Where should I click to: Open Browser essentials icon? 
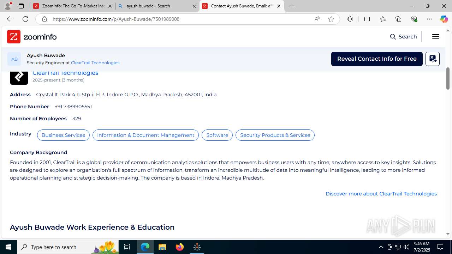pyautogui.click(x=414, y=19)
